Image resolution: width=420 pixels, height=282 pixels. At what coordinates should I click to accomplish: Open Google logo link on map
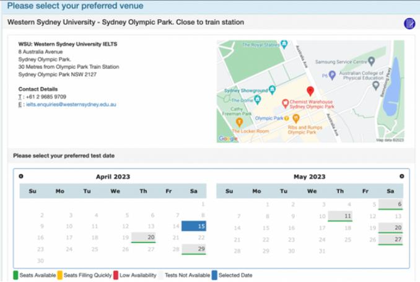point(228,138)
